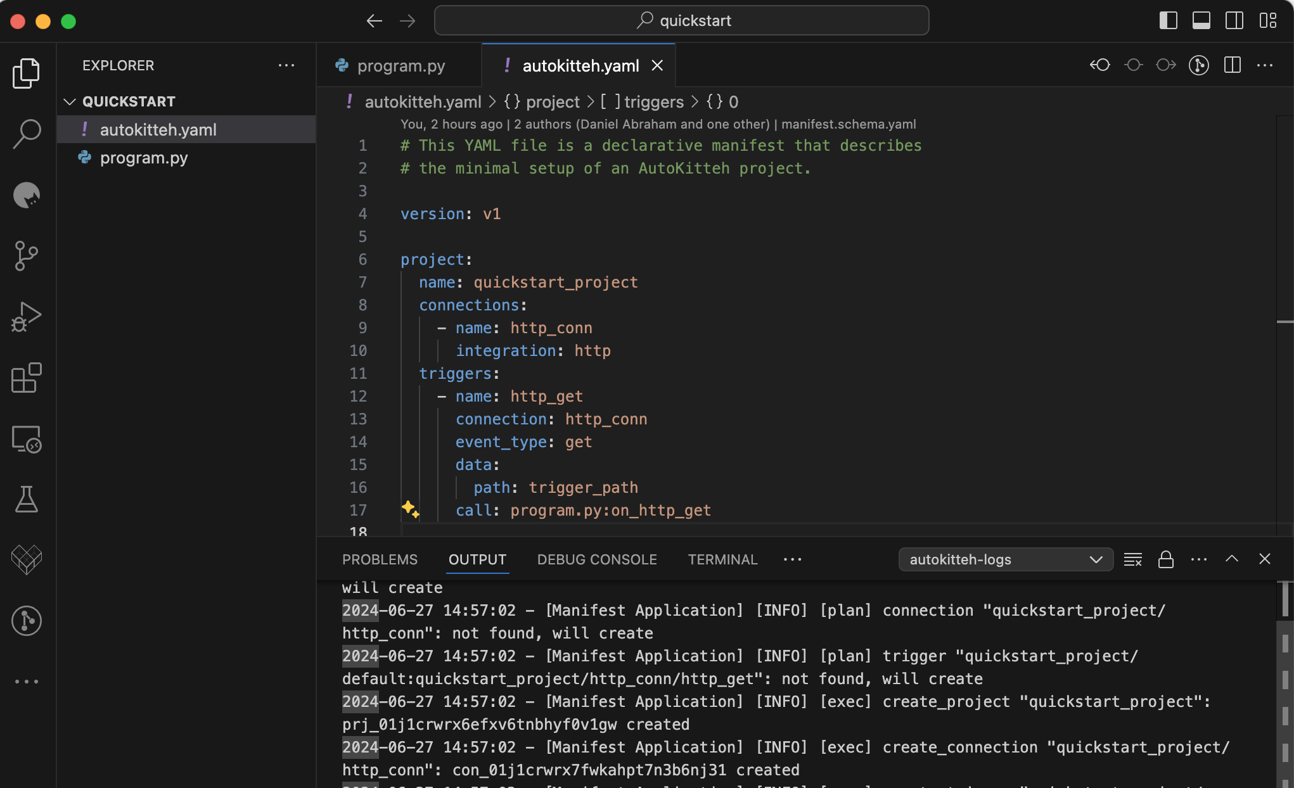Viewport: 1294px width, 788px height.
Task: Open output panel more actions menu
Action: (1199, 559)
